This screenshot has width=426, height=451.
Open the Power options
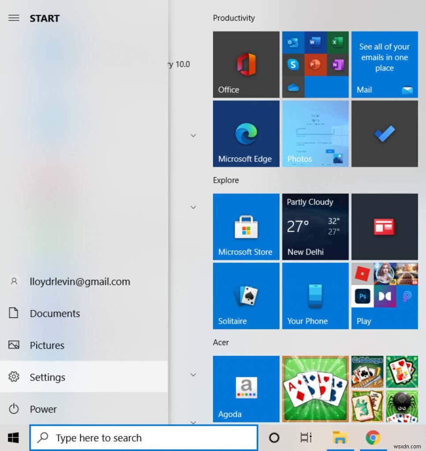(x=43, y=409)
